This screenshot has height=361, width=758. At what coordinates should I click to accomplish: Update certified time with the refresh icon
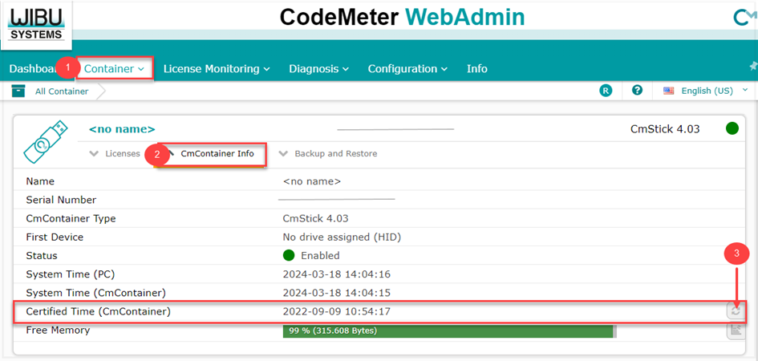pos(736,311)
